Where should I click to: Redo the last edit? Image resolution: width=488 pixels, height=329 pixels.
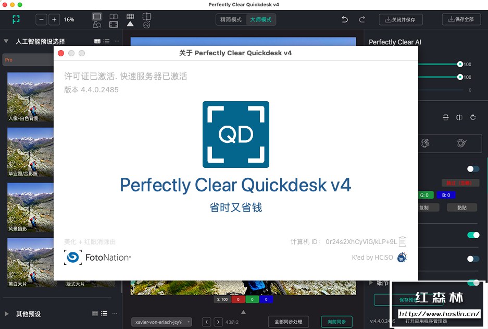click(x=361, y=19)
